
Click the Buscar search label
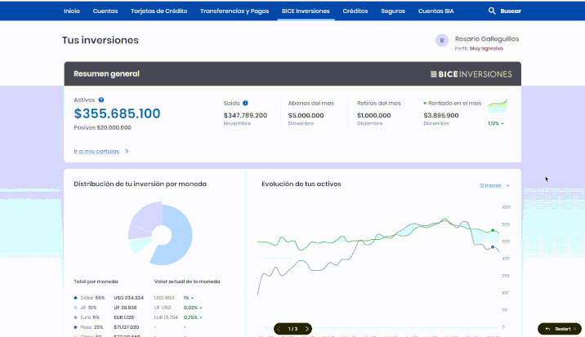pyautogui.click(x=511, y=11)
